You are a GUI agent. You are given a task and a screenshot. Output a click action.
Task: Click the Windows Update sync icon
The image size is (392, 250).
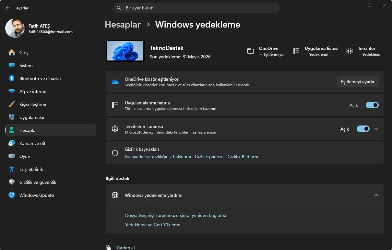12,195
